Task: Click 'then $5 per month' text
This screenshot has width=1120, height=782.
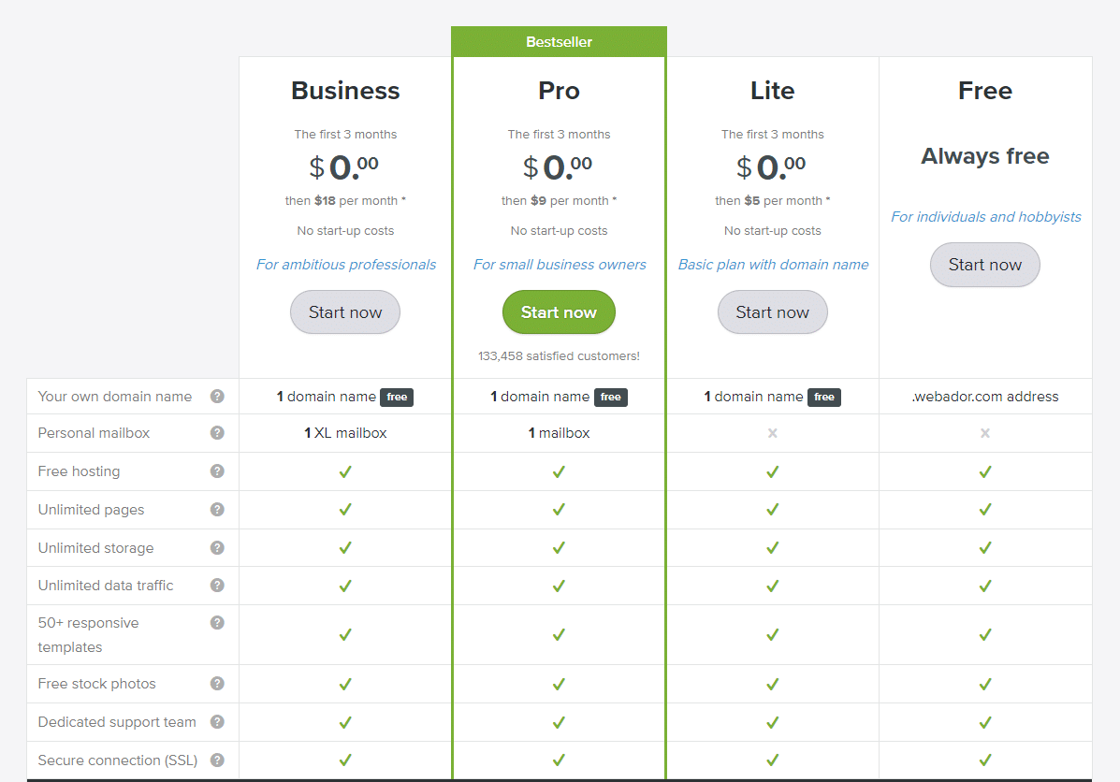Action: pyautogui.click(x=772, y=201)
